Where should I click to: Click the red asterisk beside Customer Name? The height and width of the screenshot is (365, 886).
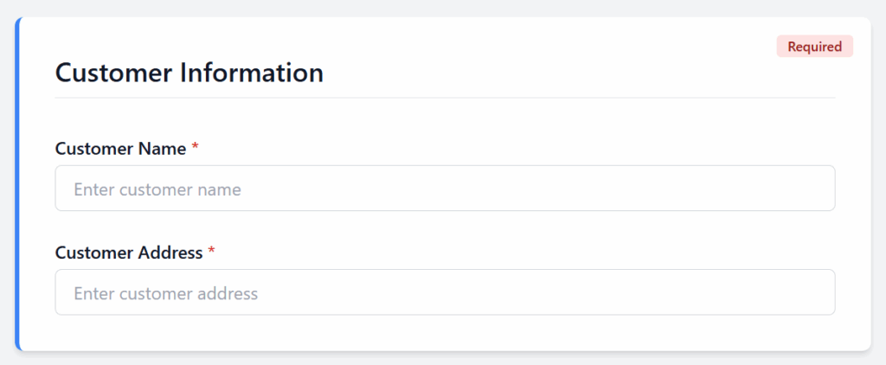[196, 148]
